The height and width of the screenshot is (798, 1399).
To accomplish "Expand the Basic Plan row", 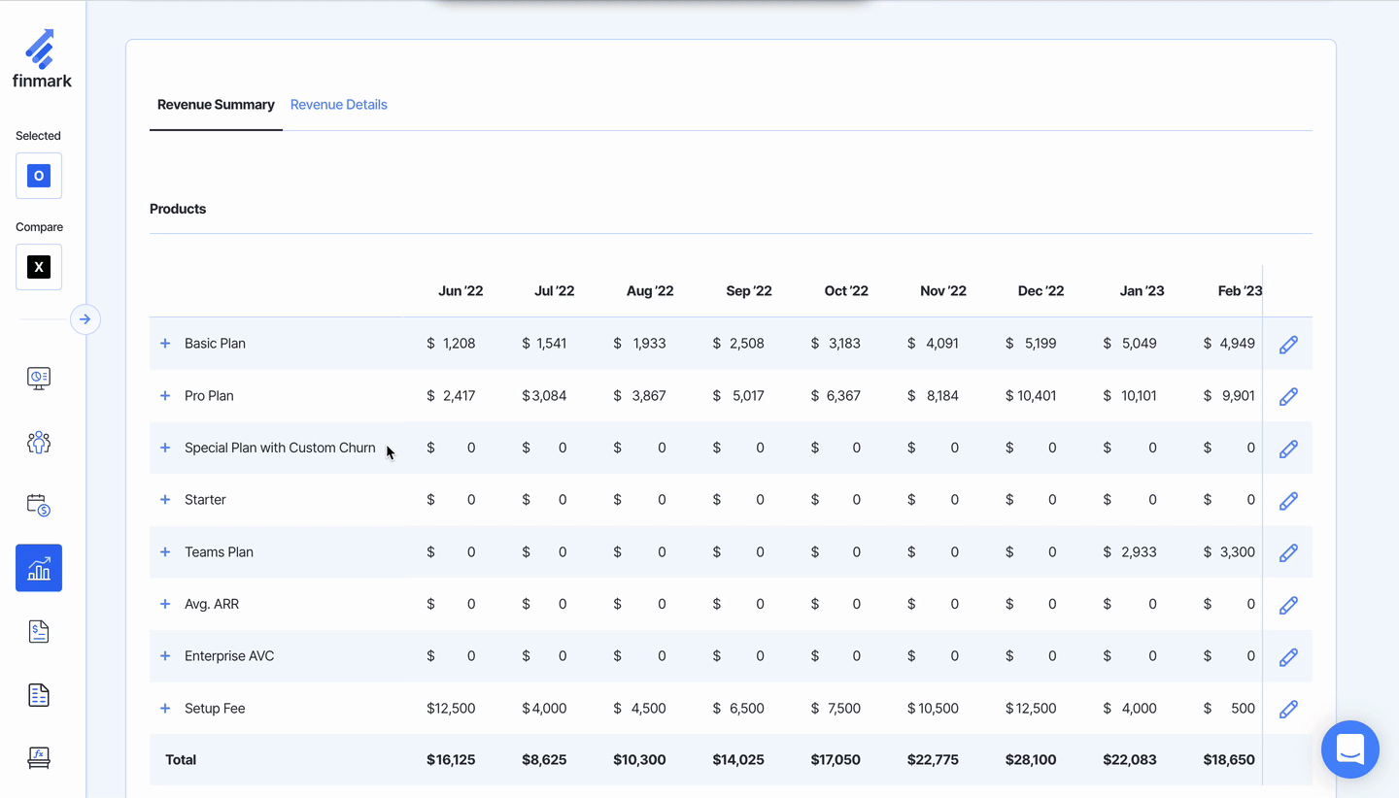I will tap(165, 344).
